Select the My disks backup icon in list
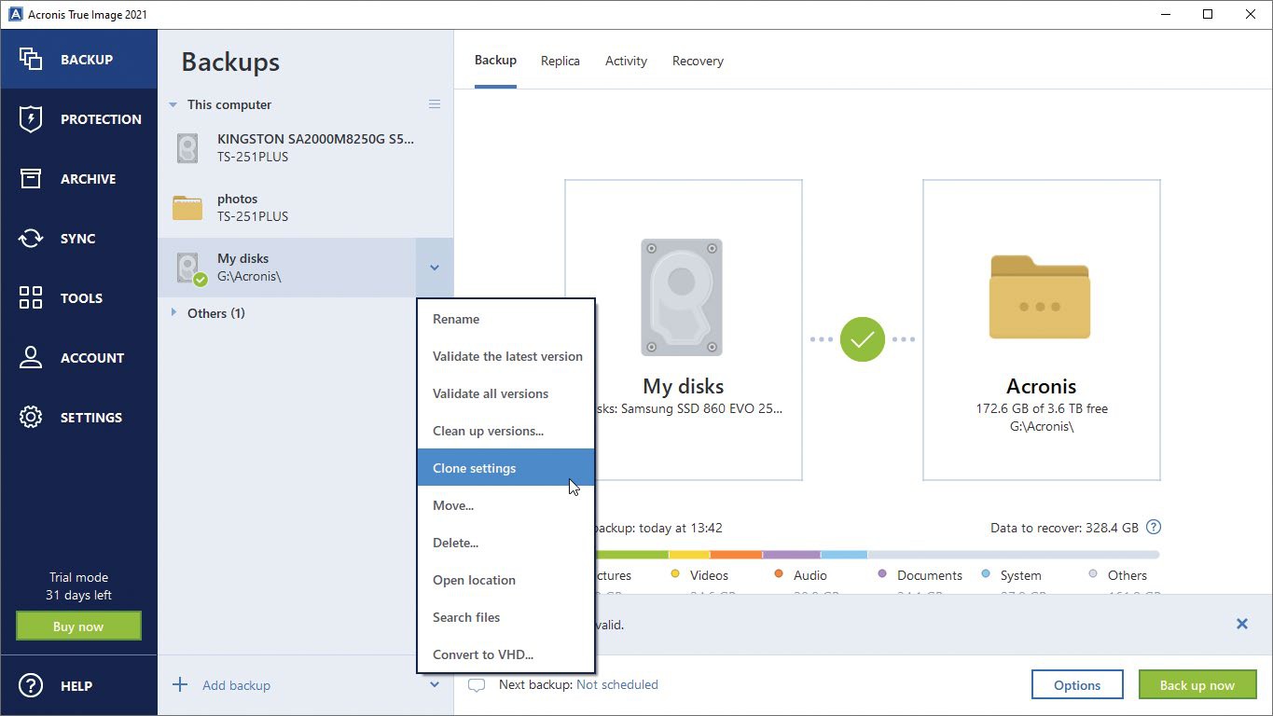Screen dimensions: 1273x716 pyautogui.click(x=190, y=268)
